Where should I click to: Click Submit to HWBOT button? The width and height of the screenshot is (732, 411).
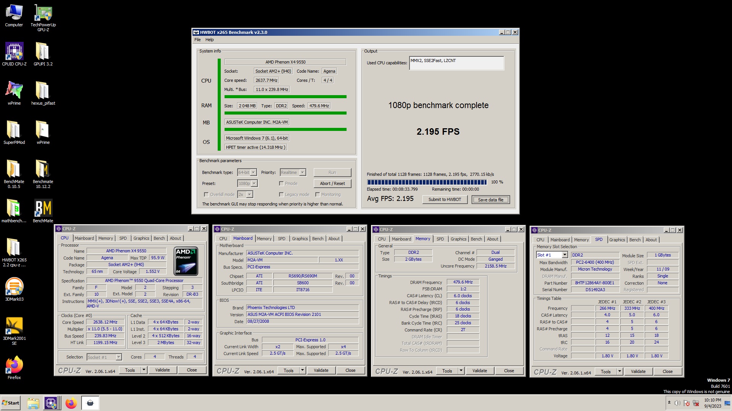point(445,199)
